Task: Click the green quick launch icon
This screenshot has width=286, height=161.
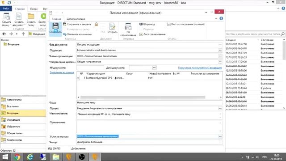Action: (43, 17)
